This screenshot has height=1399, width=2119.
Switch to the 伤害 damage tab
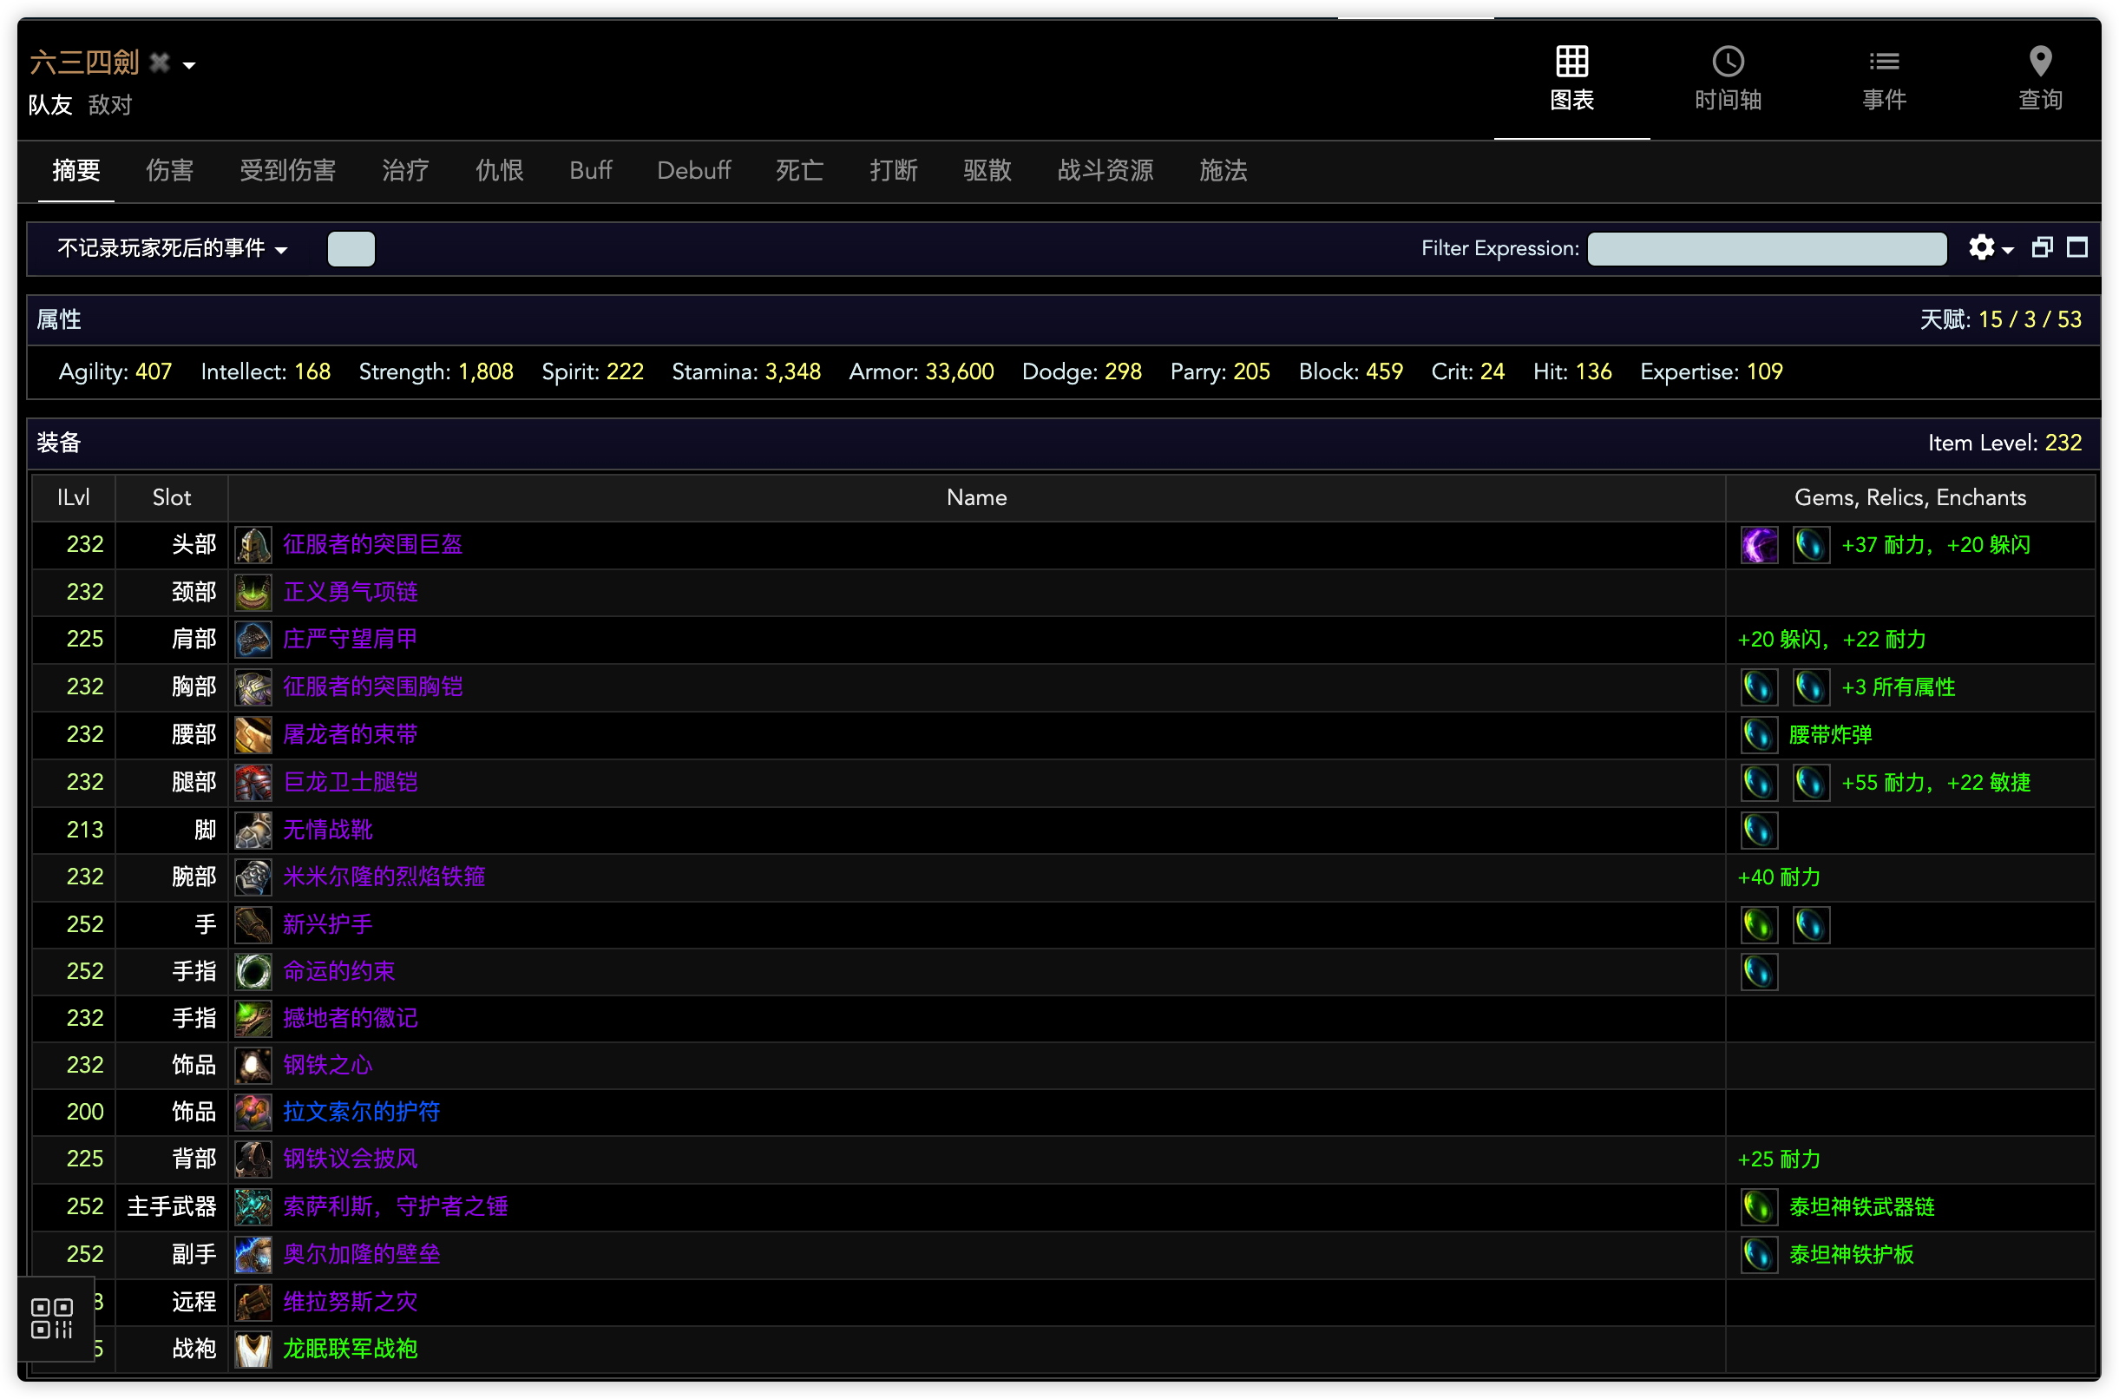tap(169, 170)
